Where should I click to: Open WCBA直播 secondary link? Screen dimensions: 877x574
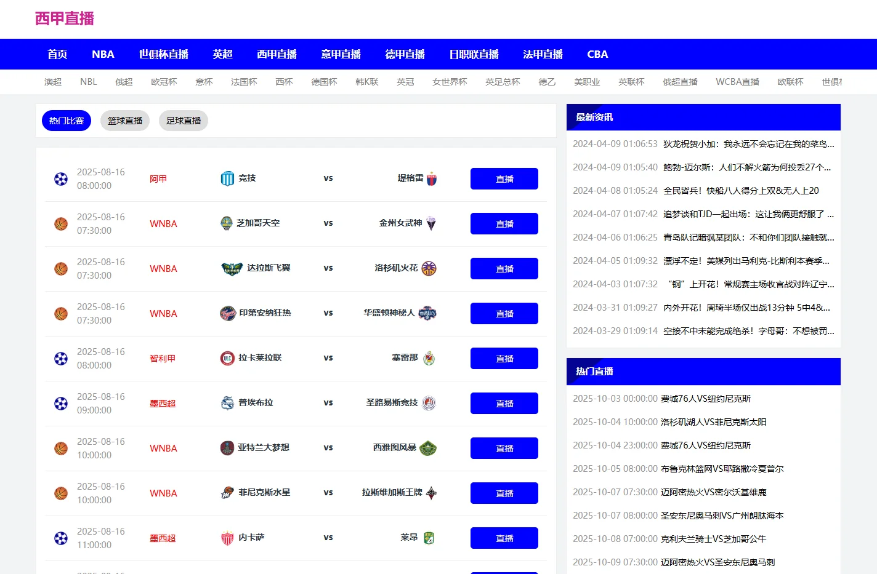pyautogui.click(x=737, y=82)
